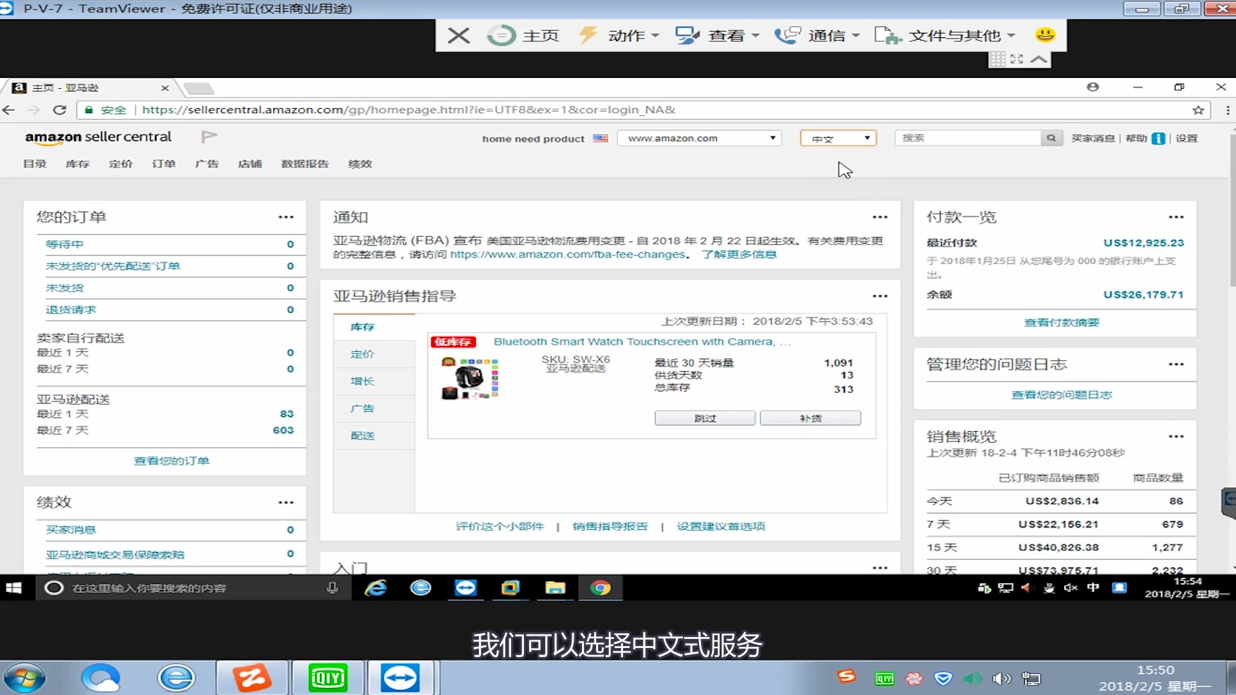
Task: Click the TeamViewer toolbar grid icon
Action: coord(998,59)
